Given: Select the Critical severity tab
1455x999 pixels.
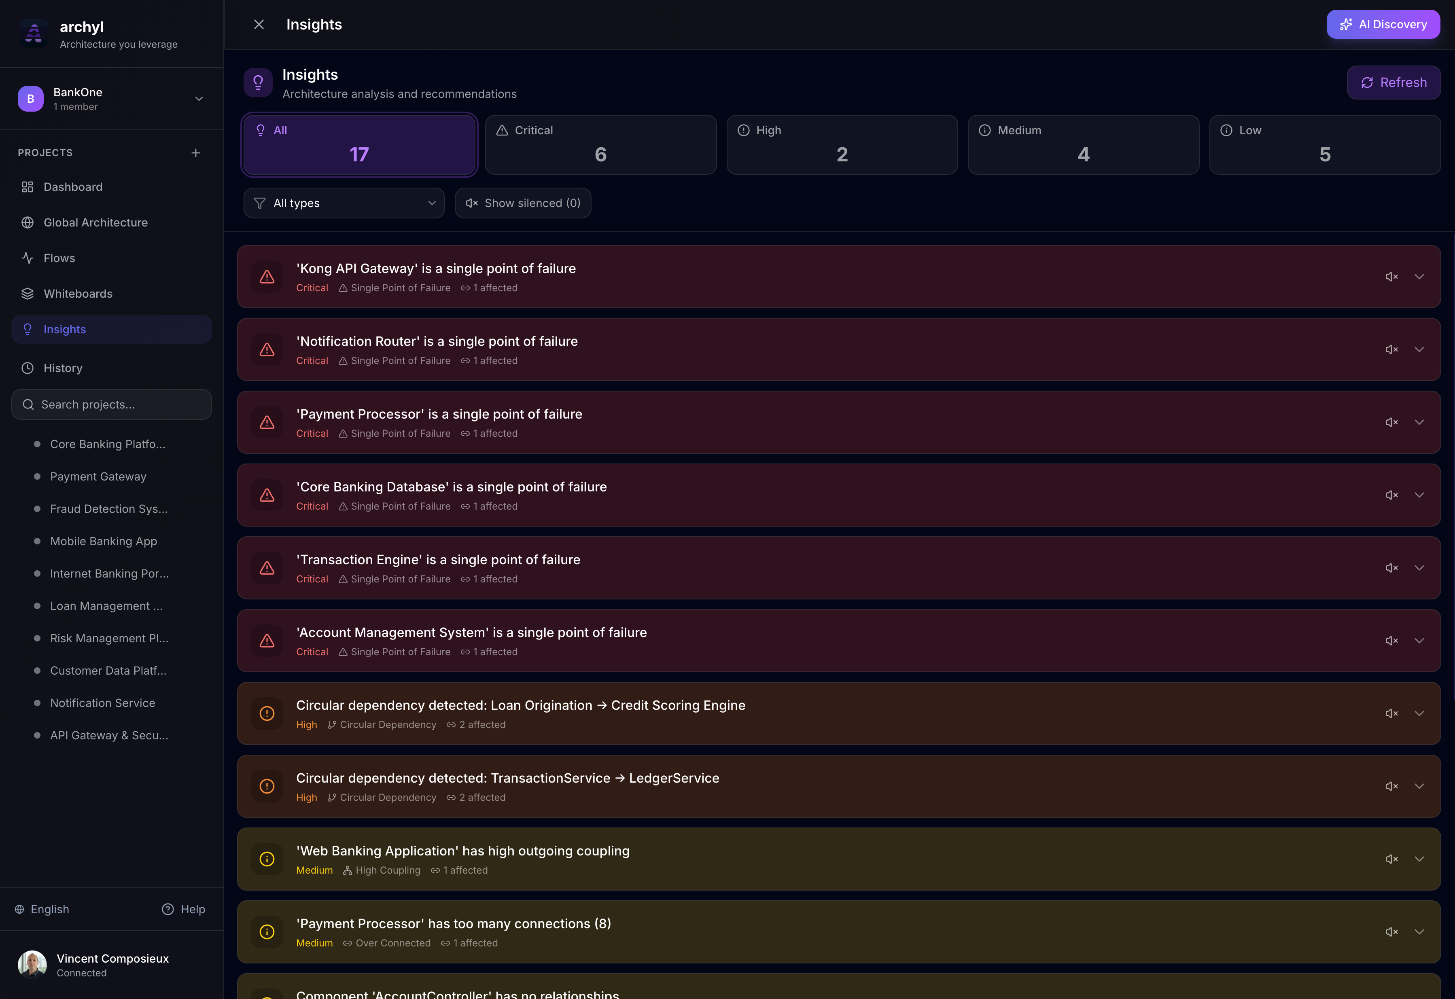Looking at the screenshot, I should click(x=600, y=145).
